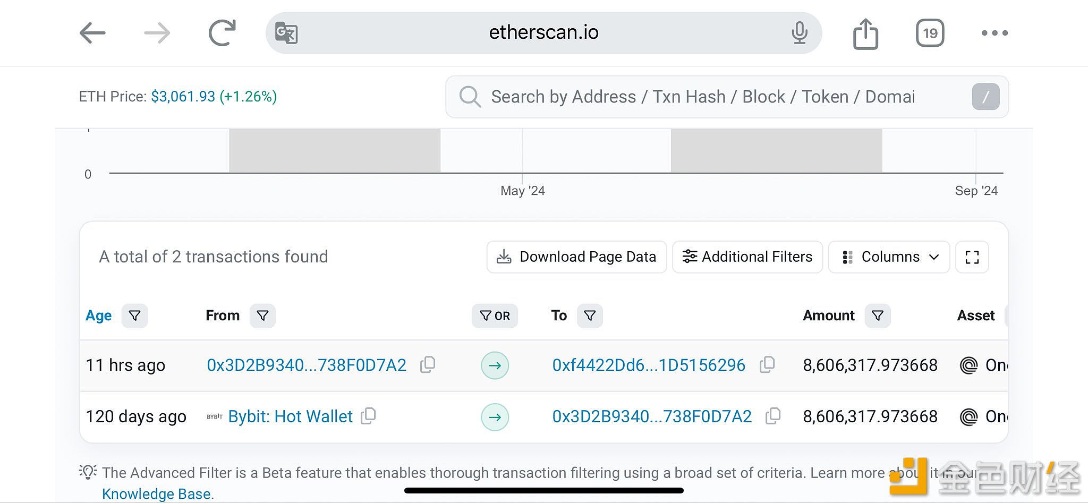The height and width of the screenshot is (503, 1088).
Task: Open the tab switcher showing 19 tabs
Action: [x=930, y=33]
